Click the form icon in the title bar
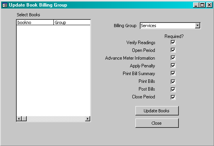 click(x=5, y=5)
